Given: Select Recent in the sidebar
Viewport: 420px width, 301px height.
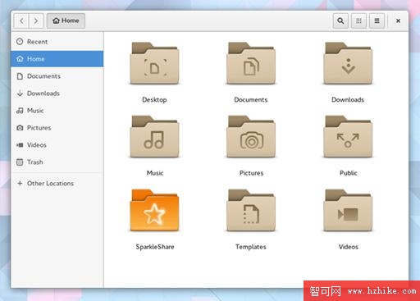Looking at the screenshot, I should tap(57, 42).
